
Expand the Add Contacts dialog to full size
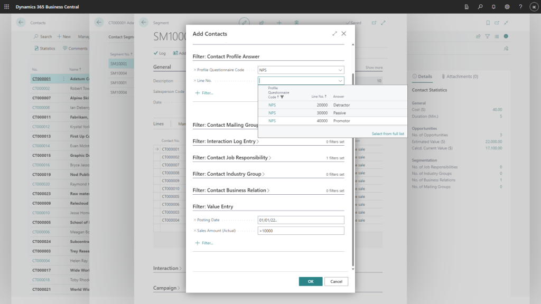[334, 33]
